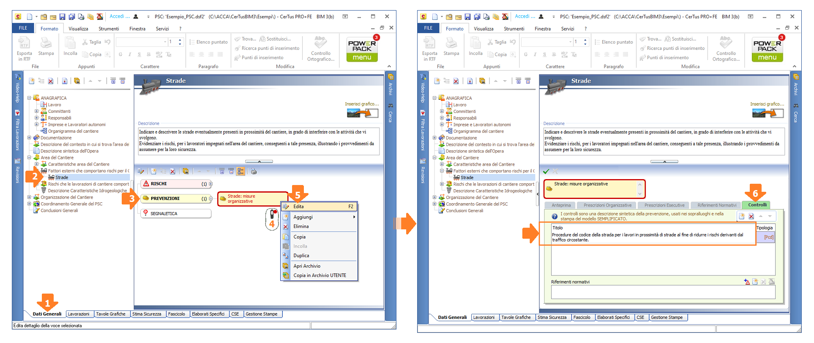Click the empty Riferimenti normativi field

[662, 292]
